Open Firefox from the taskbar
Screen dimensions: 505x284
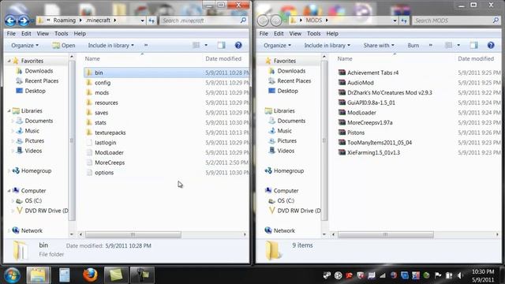pos(90,275)
